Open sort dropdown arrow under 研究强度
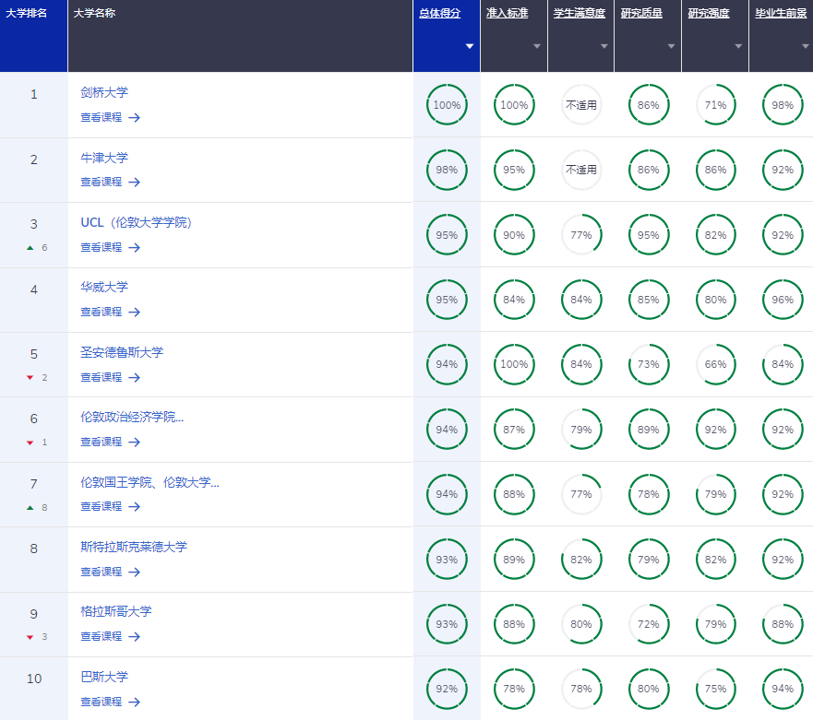Viewport: 813px width, 720px height. (x=738, y=46)
